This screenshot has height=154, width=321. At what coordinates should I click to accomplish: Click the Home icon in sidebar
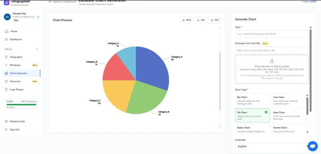(6, 31)
